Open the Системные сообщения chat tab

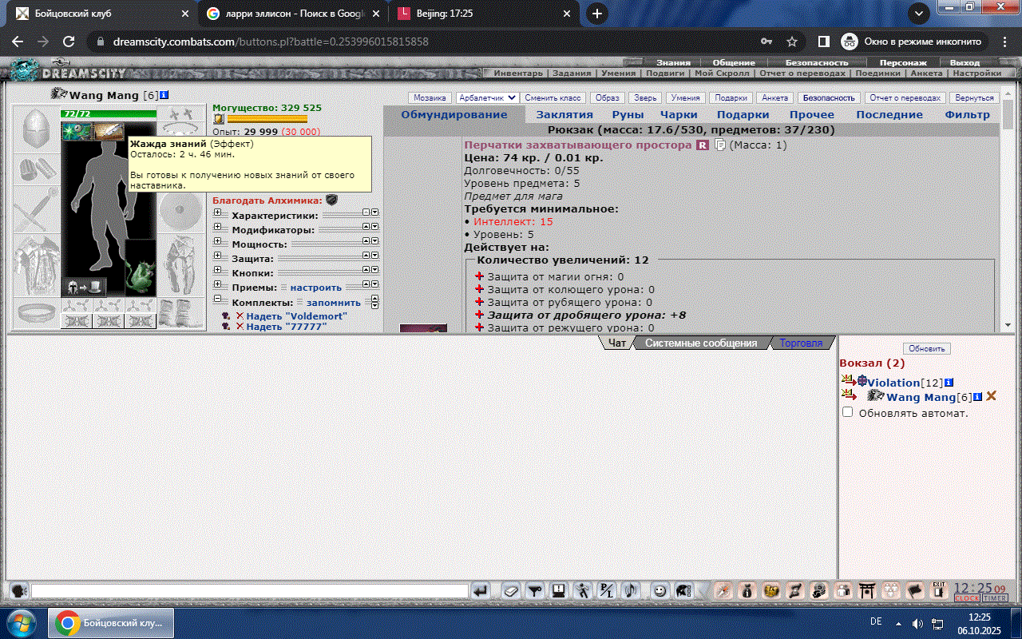tap(700, 343)
